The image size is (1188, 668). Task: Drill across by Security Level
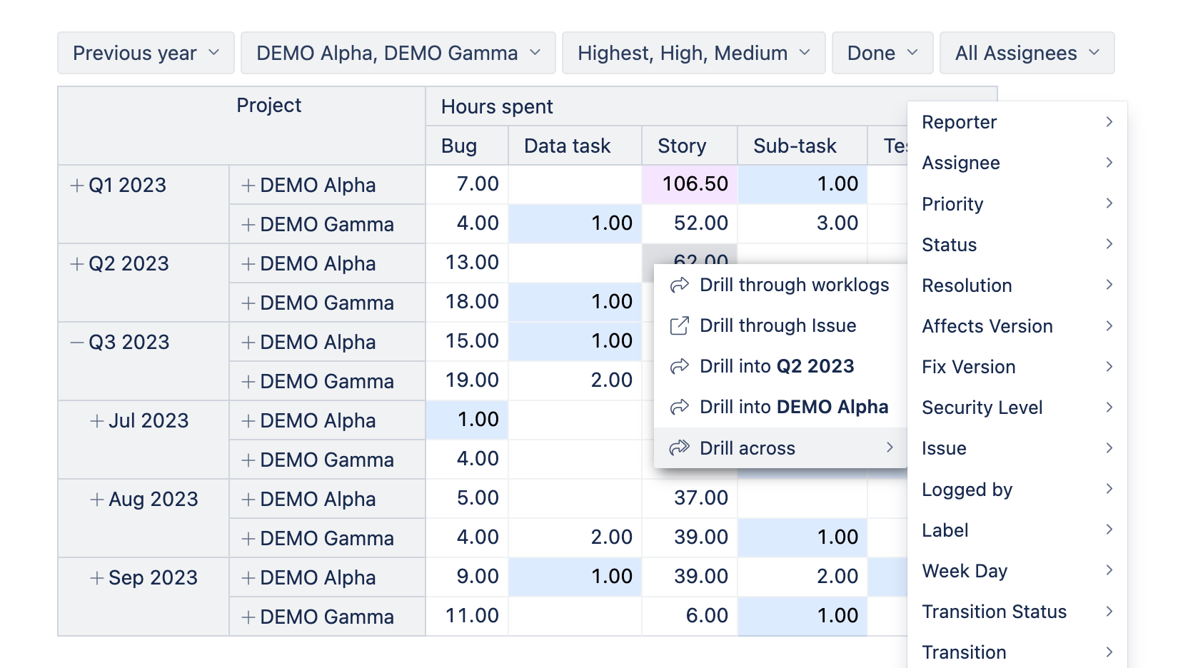[1017, 408]
